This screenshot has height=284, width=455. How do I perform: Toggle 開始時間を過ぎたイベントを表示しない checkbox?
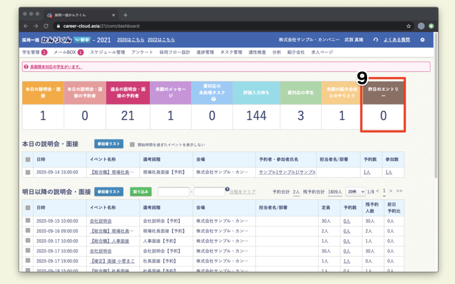click(x=132, y=145)
